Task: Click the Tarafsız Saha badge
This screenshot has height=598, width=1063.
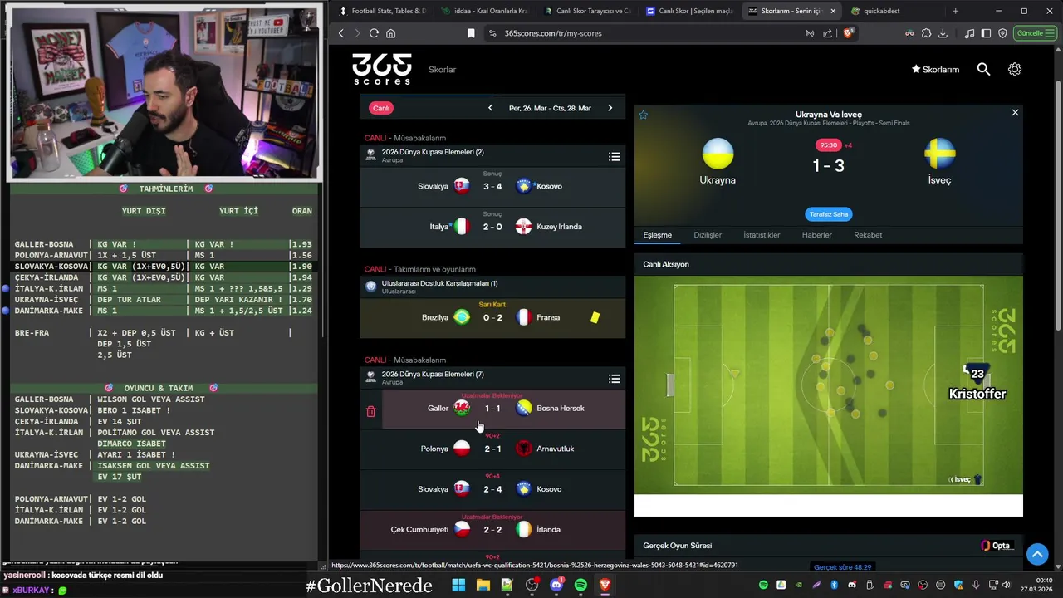Action: pos(828,214)
